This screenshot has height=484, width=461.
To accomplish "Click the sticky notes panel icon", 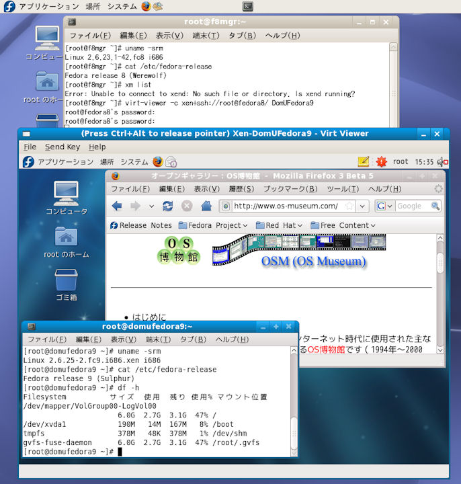I will point(364,161).
